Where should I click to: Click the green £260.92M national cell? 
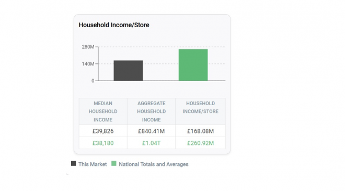click(x=200, y=143)
